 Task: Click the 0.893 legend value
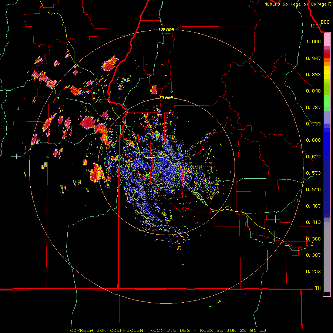coord(313,74)
